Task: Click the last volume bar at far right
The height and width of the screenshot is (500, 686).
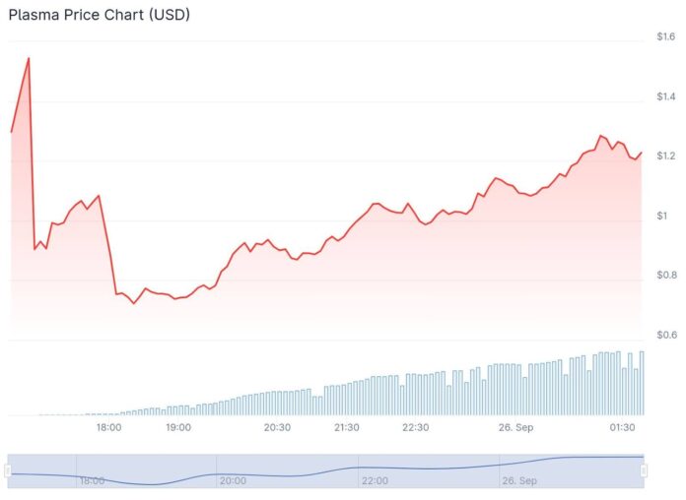Action: click(x=642, y=383)
